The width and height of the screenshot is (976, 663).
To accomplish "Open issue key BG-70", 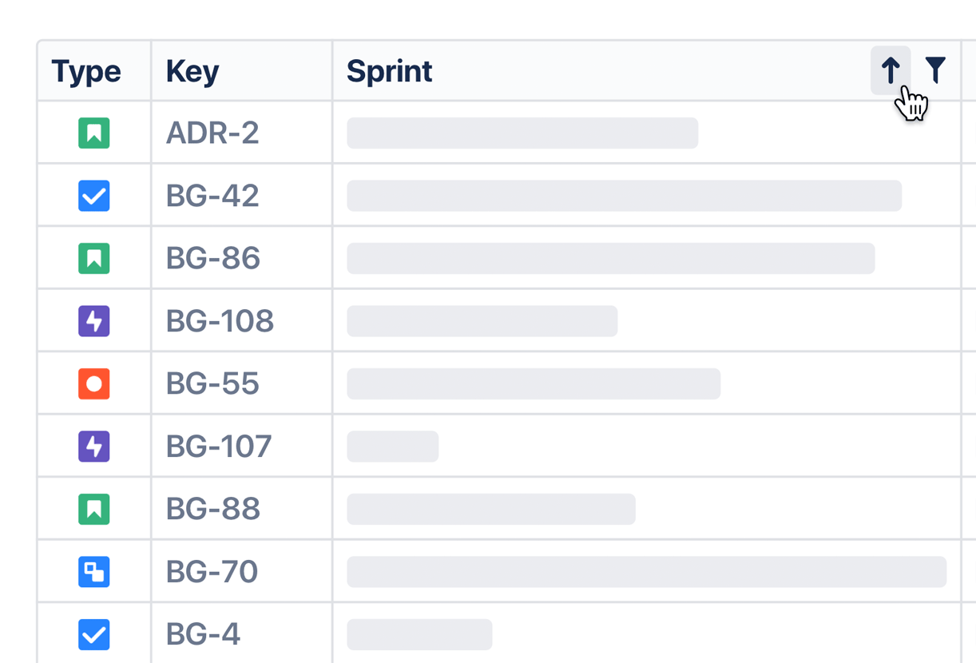I will tap(212, 572).
